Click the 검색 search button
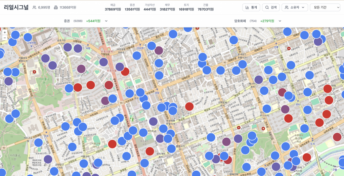 coord(270,7)
